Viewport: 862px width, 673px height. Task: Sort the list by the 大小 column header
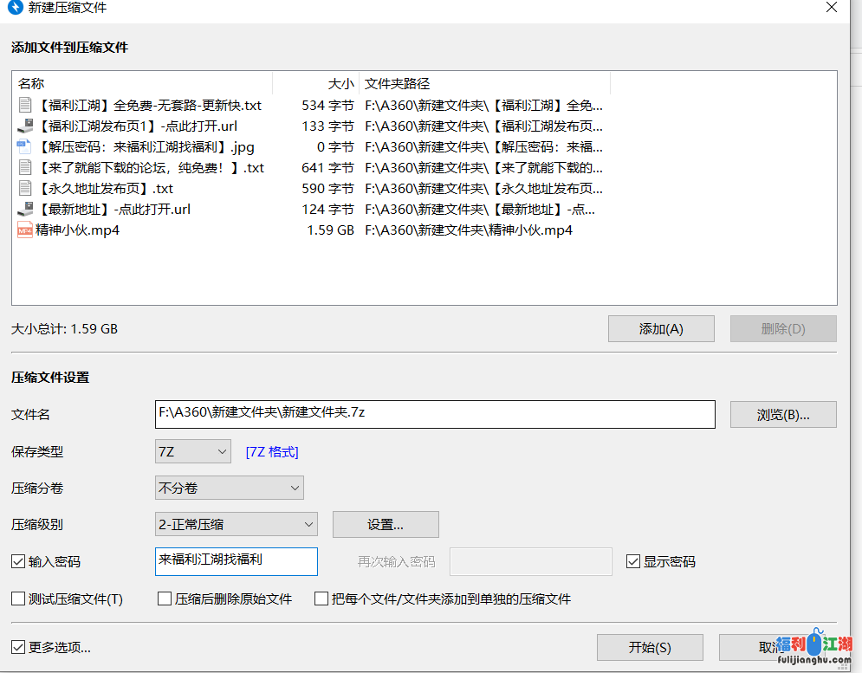tap(315, 84)
